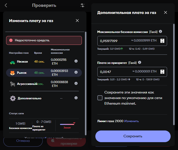Open the settings sliders icon beside Проверить
Image resolution: width=178 pixels, height=150 pixels.
pos(82,5)
